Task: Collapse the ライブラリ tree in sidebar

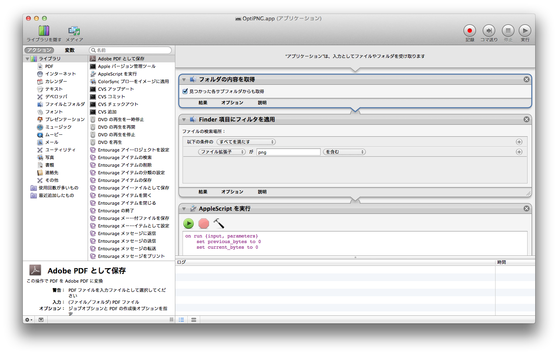Action: click(x=28, y=59)
